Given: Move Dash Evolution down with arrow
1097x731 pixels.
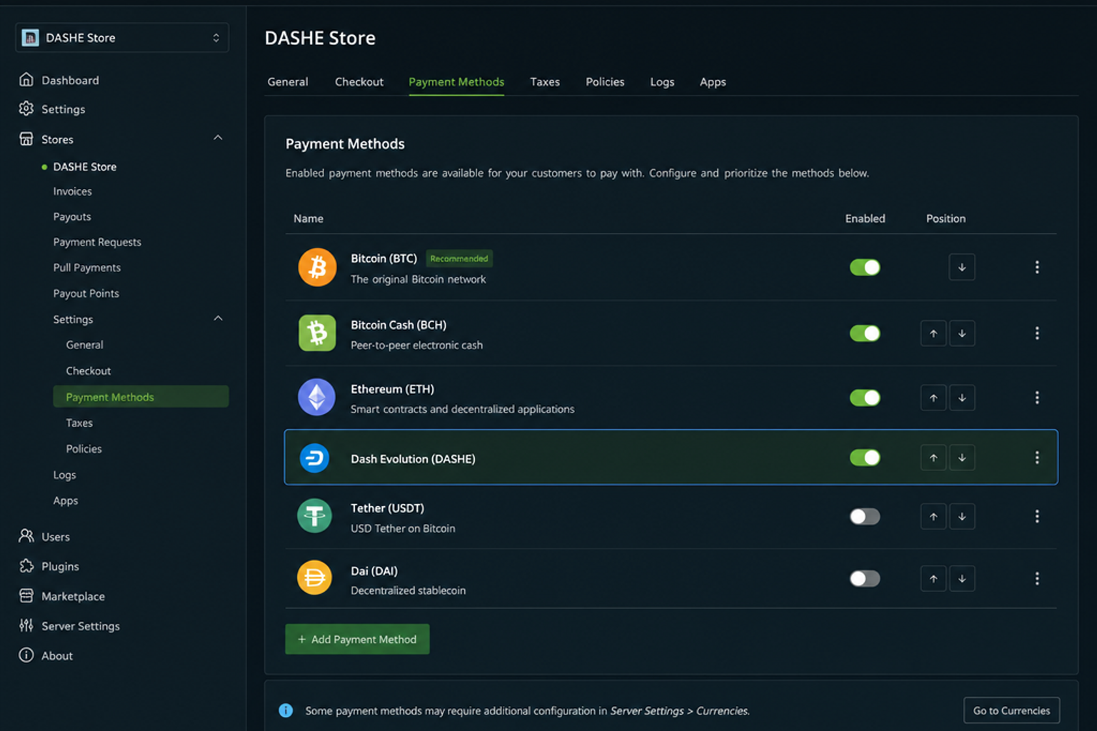Looking at the screenshot, I should [x=962, y=458].
